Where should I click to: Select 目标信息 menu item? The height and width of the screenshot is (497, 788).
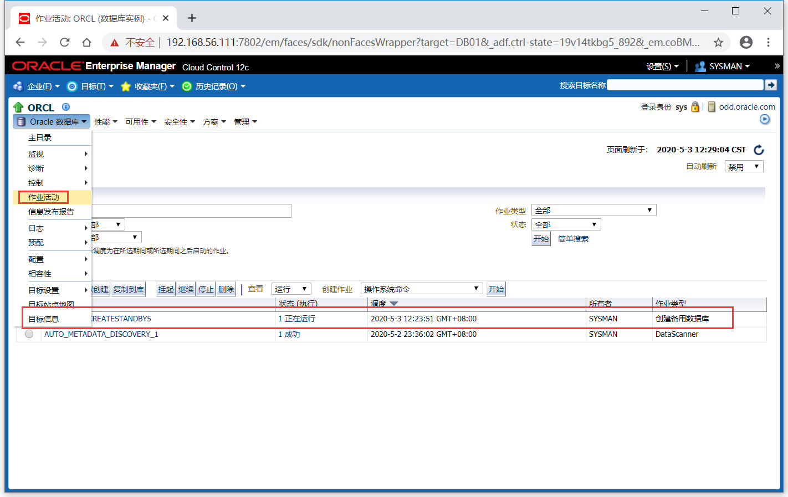click(x=52, y=319)
